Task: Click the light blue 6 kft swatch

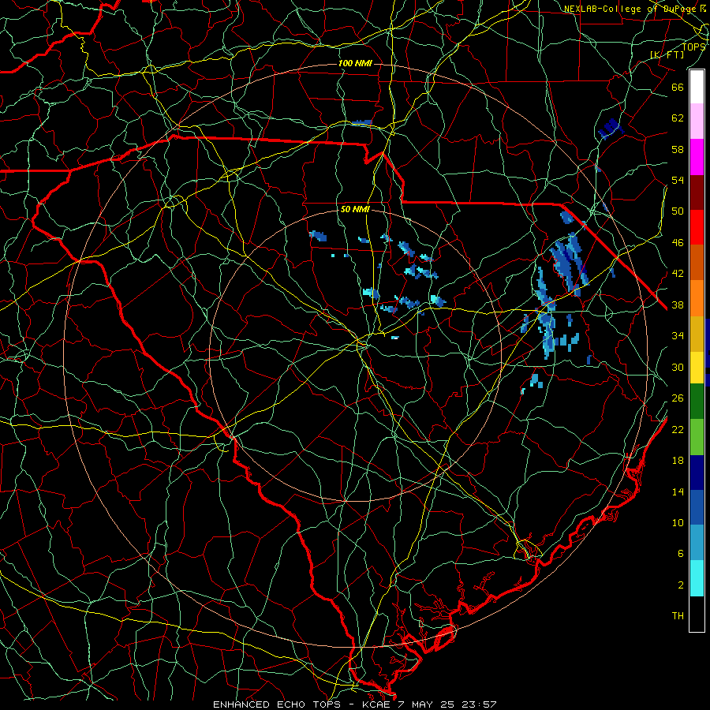Action: pos(697,543)
